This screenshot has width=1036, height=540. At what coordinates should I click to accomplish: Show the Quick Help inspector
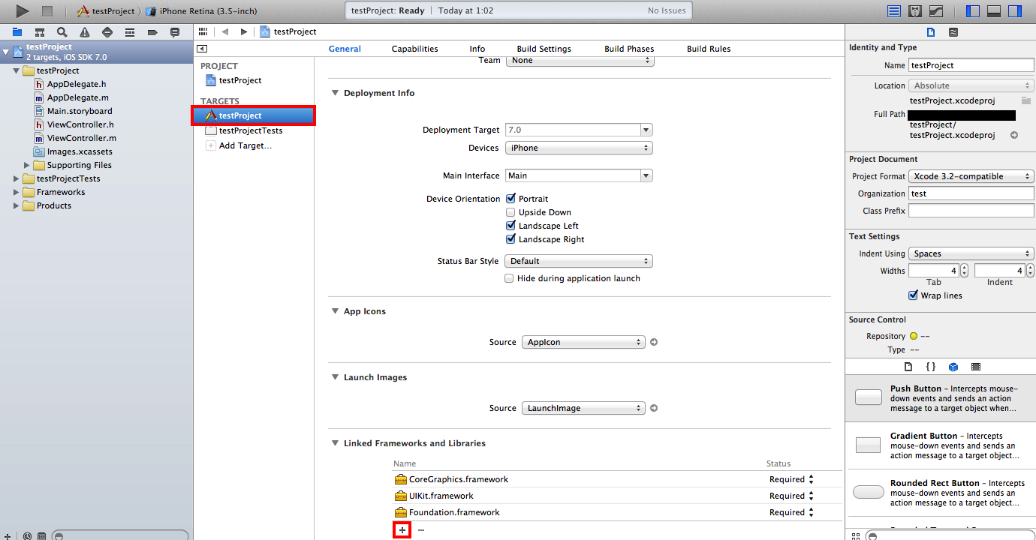click(953, 32)
